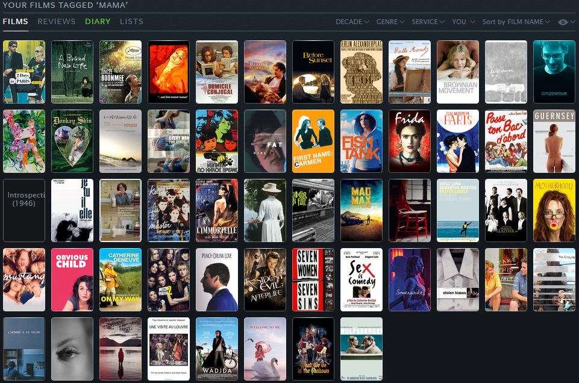Open the You filter dropdown
This screenshot has width=579, height=383.
(x=463, y=22)
